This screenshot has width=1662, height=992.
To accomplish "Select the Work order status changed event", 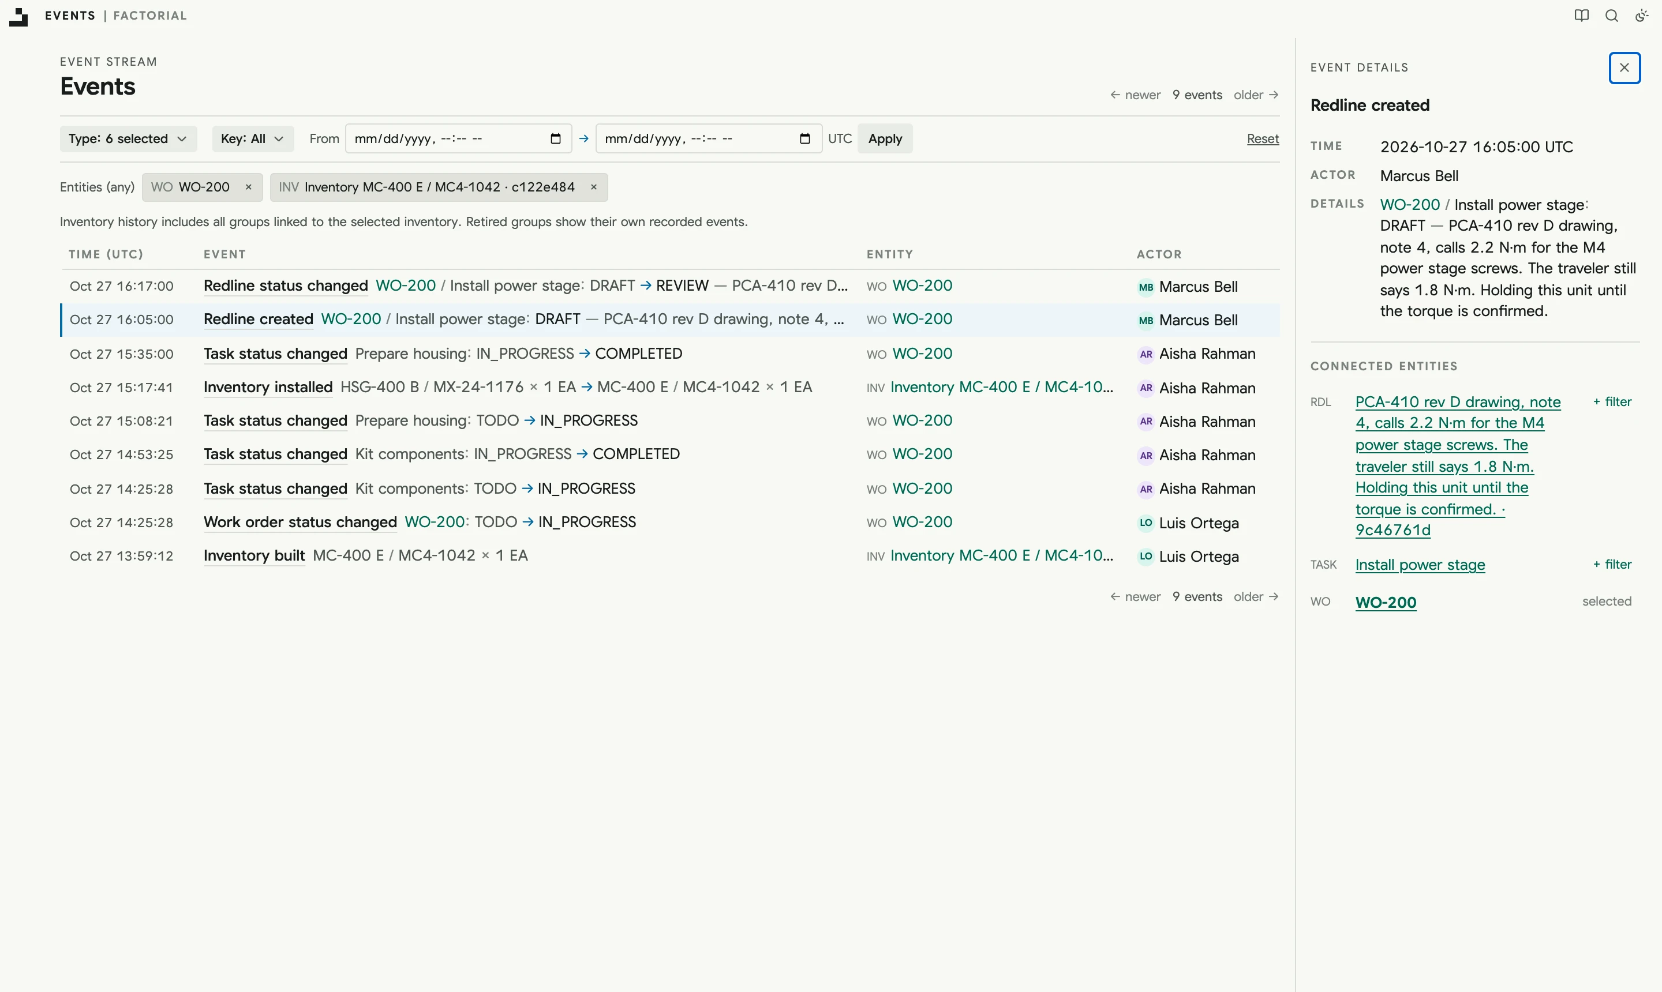I will click(x=670, y=523).
